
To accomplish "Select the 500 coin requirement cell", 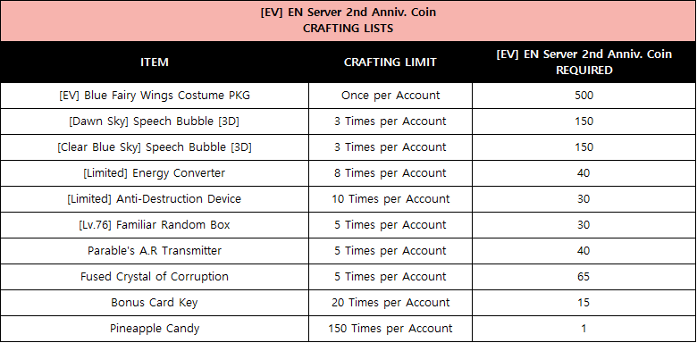I will pyautogui.click(x=584, y=96).
